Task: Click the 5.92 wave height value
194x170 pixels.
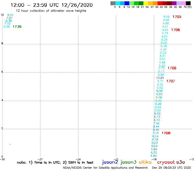Action: coord(159,101)
